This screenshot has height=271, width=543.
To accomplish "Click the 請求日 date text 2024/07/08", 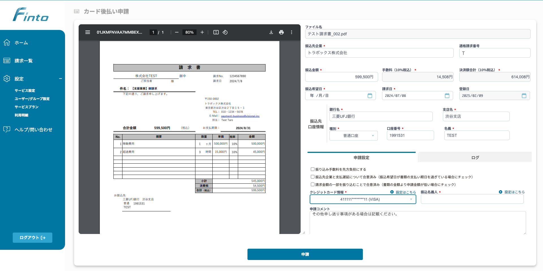I will click(395, 96).
